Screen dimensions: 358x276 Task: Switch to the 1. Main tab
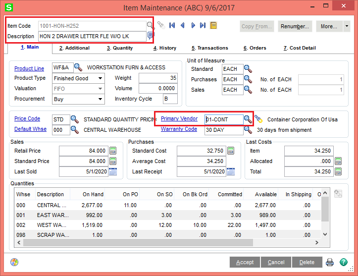[30, 47]
